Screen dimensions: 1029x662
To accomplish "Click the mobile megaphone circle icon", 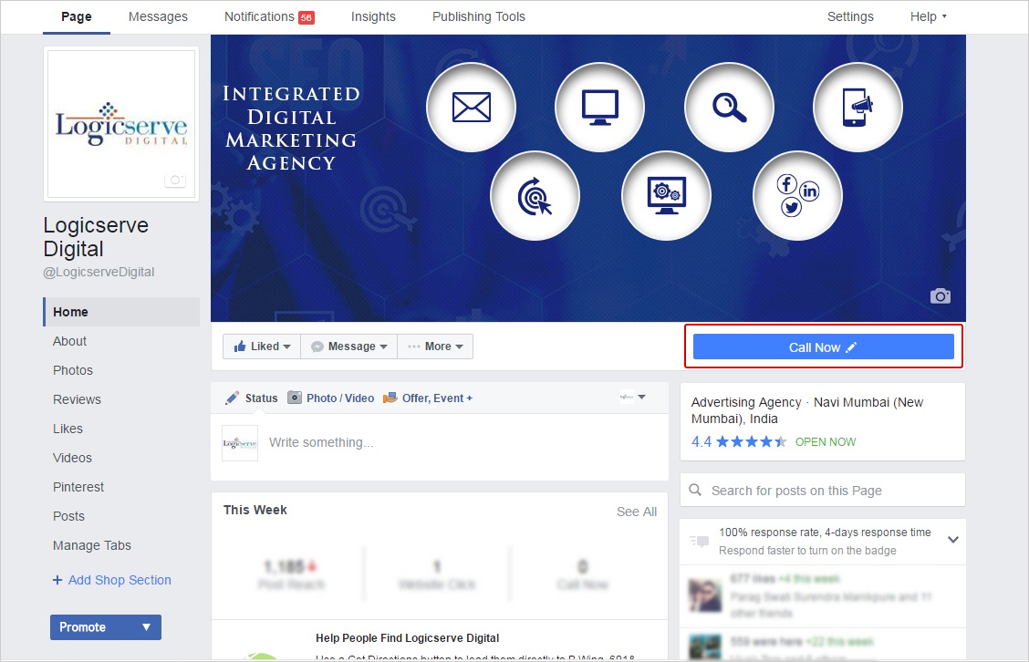I will [857, 107].
